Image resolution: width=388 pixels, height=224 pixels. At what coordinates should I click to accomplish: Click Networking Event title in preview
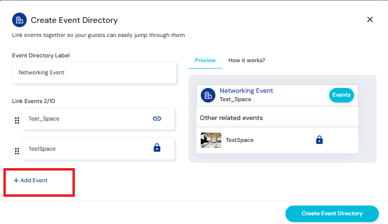(246, 91)
